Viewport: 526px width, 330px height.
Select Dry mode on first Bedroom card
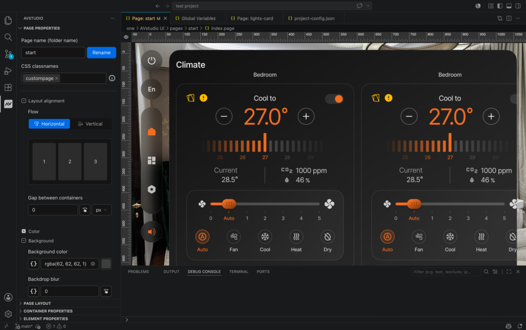click(328, 241)
